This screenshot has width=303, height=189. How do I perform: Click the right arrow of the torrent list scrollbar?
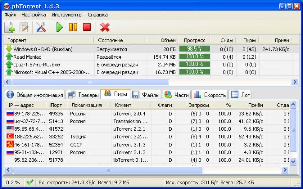click(x=295, y=82)
